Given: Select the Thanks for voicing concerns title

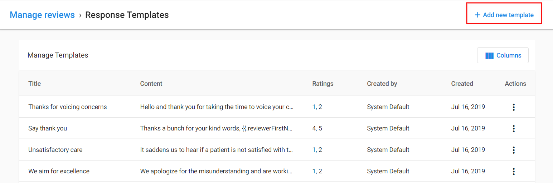Looking at the screenshot, I should (68, 107).
